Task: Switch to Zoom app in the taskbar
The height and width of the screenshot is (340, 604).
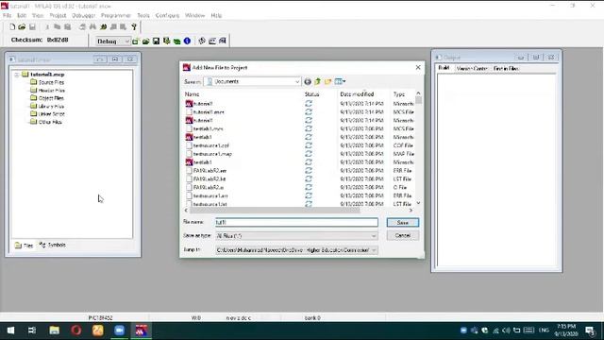Action: click(x=120, y=331)
